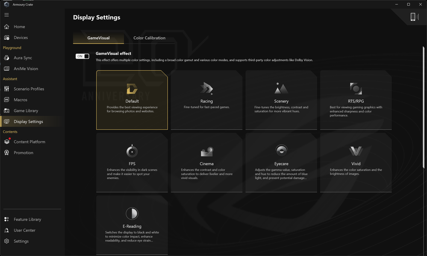
Task: Click the Devices icon in the sidebar
Action: click(x=6, y=38)
